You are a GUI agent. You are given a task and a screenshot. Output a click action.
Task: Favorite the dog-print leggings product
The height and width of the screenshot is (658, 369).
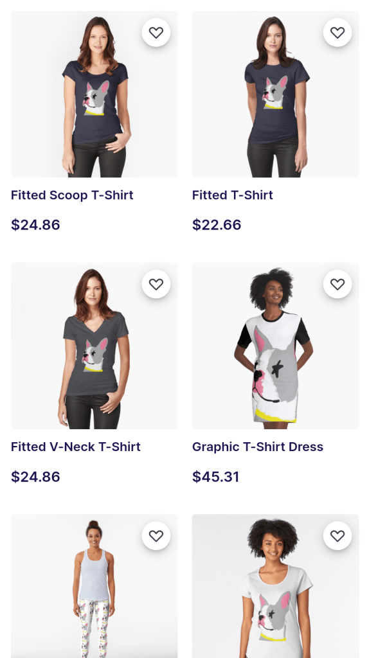tap(156, 536)
